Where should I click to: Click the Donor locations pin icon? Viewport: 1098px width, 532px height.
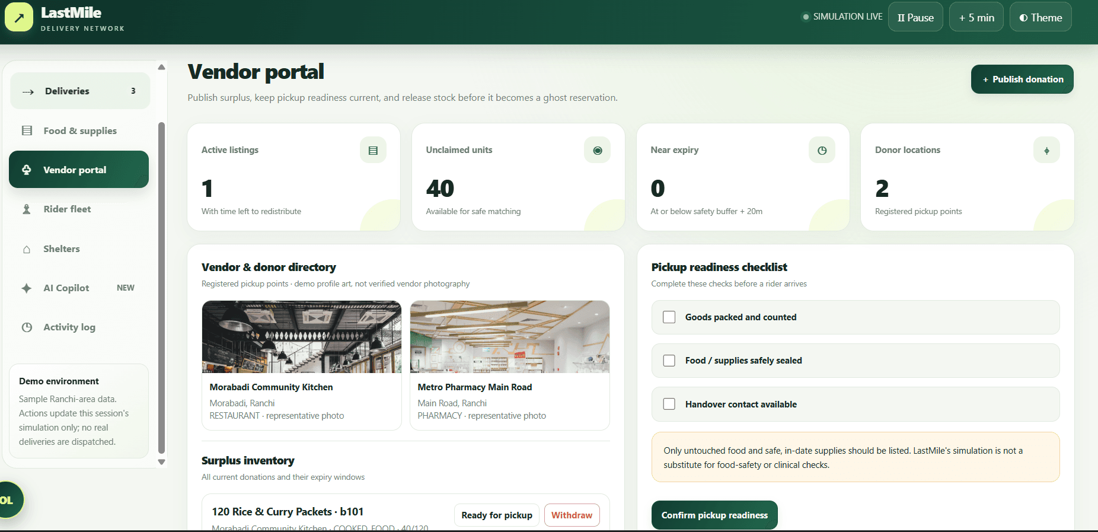click(x=1046, y=150)
